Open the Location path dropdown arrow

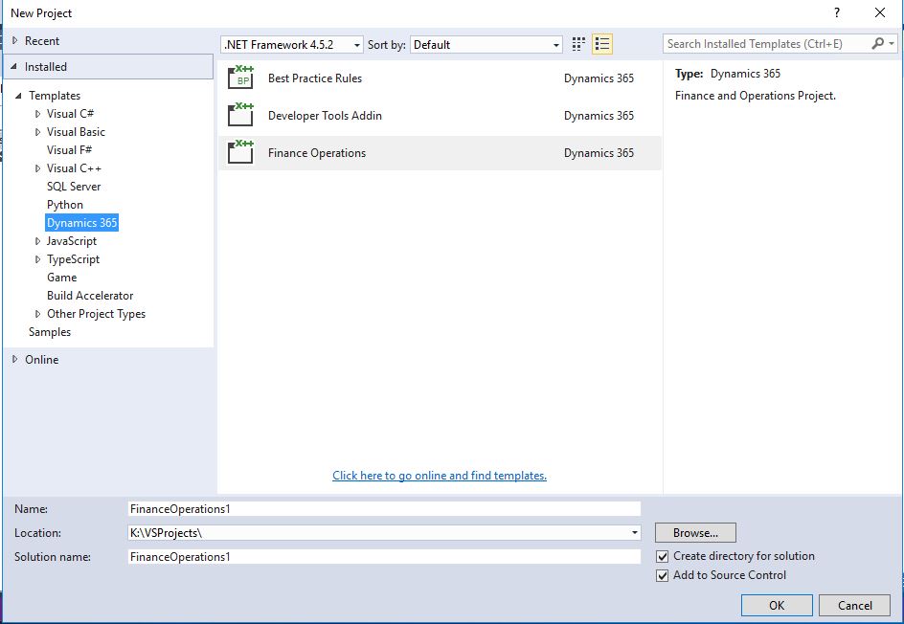[x=634, y=533]
